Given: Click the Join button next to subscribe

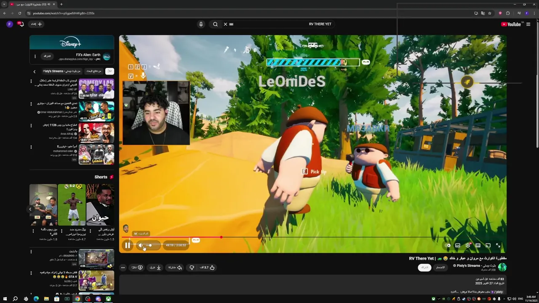Looking at the screenshot, I should [x=440, y=267].
